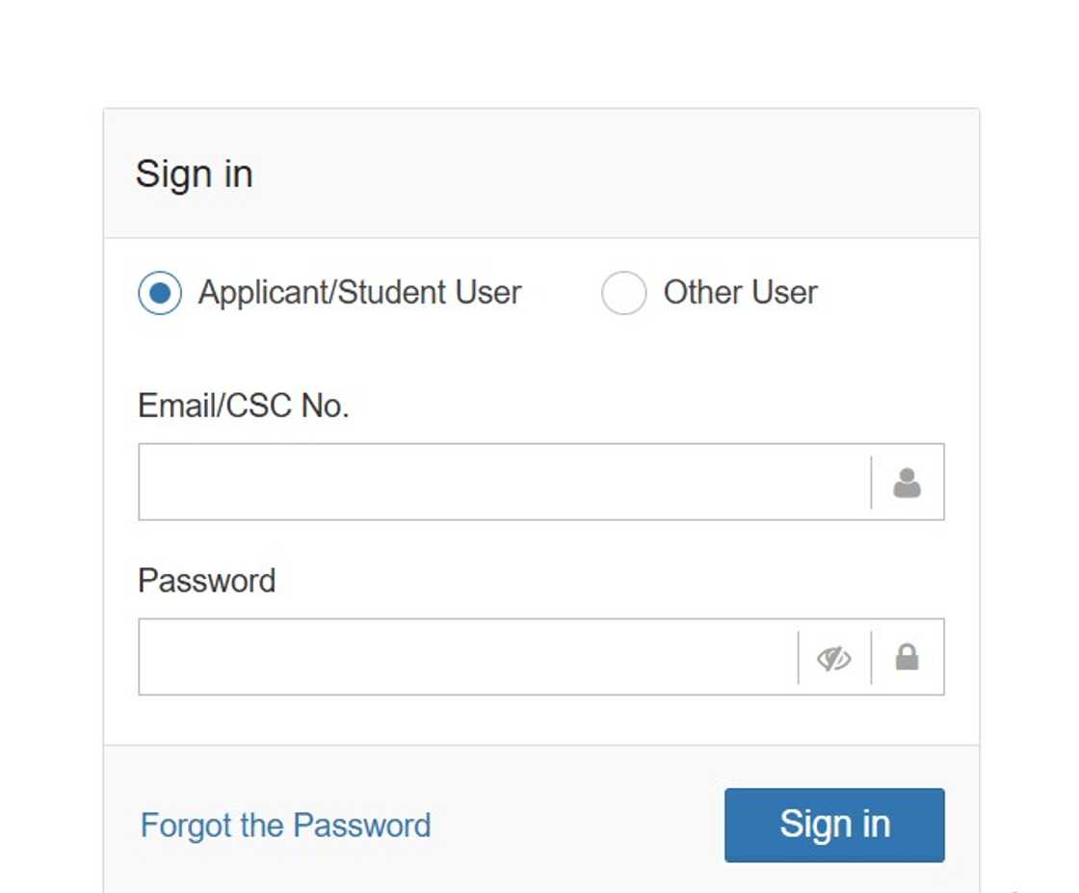Navigate to password recovery page
This screenshot has height=893, width=1079.
284,825
